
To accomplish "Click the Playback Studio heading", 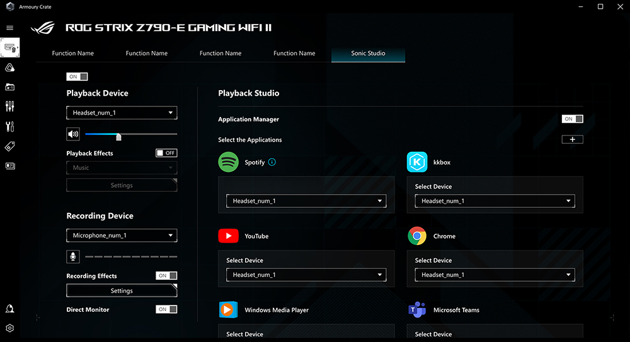I will pyautogui.click(x=249, y=93).
